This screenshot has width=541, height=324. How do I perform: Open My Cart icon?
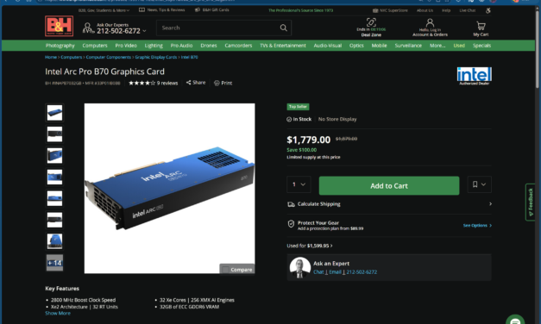481,26
